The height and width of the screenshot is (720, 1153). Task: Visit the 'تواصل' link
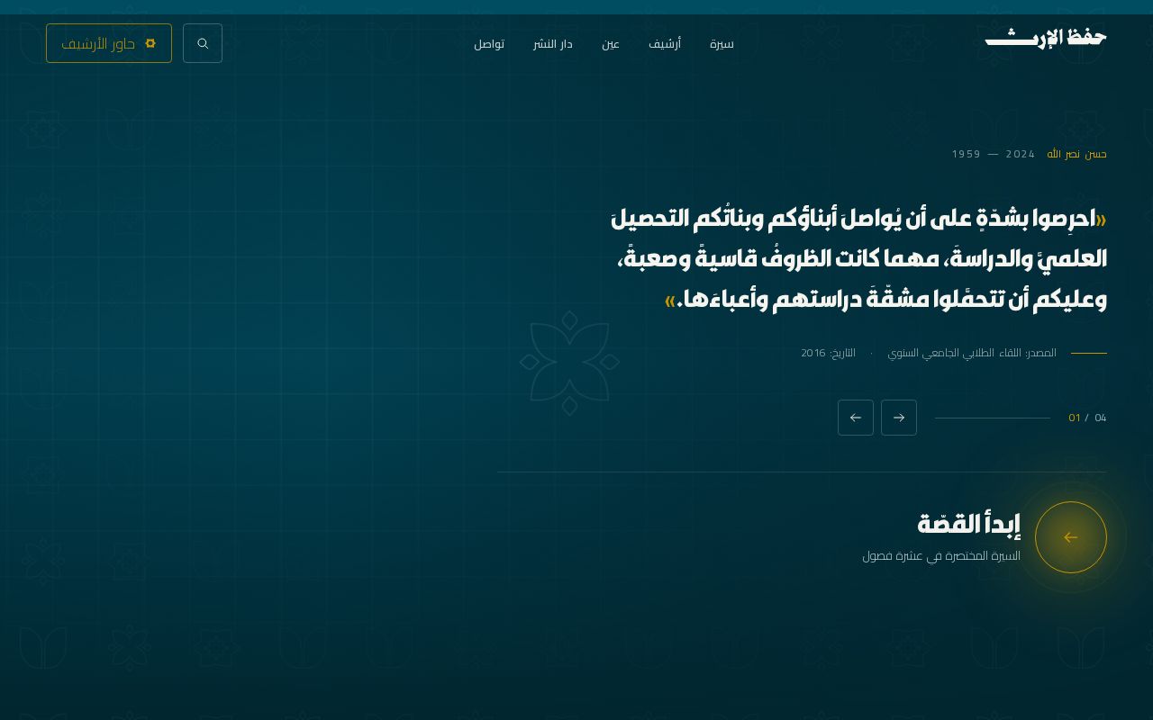[489, 43]
